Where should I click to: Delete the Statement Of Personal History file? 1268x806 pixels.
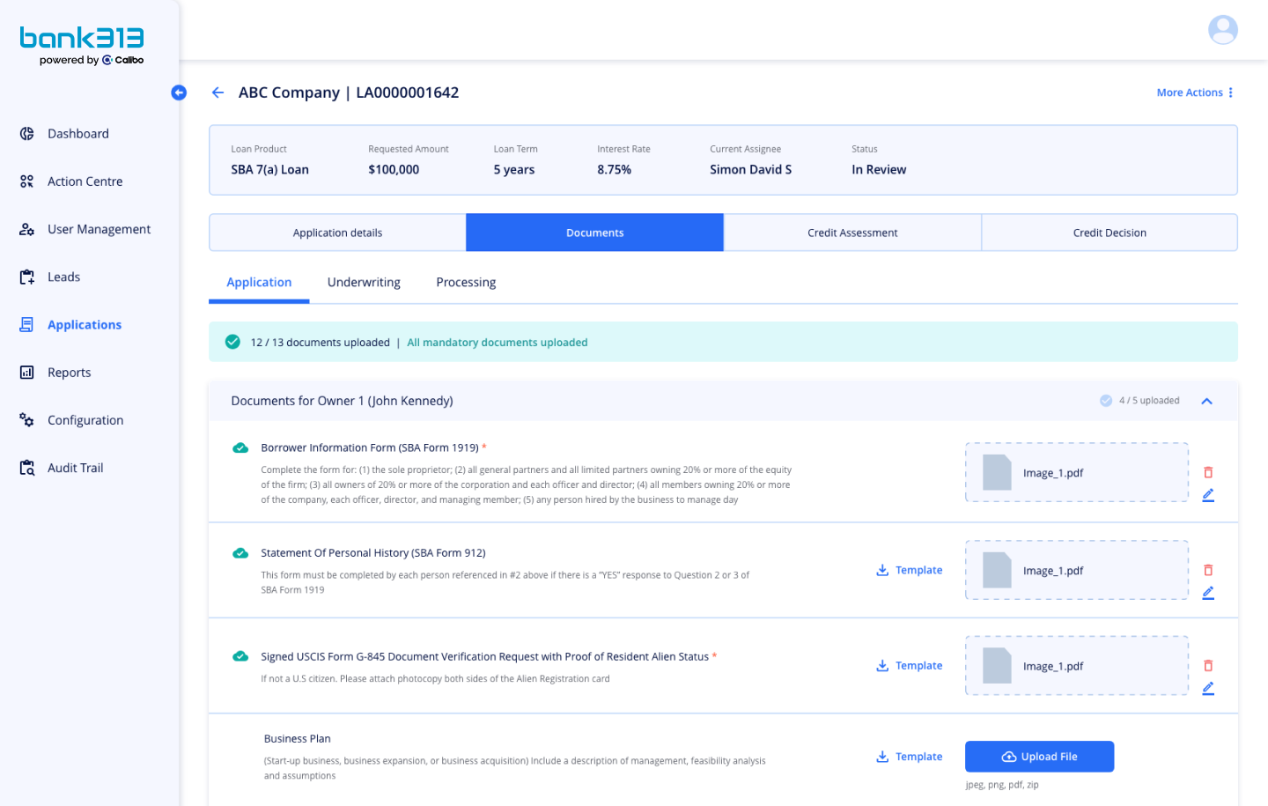[1208, 570]
